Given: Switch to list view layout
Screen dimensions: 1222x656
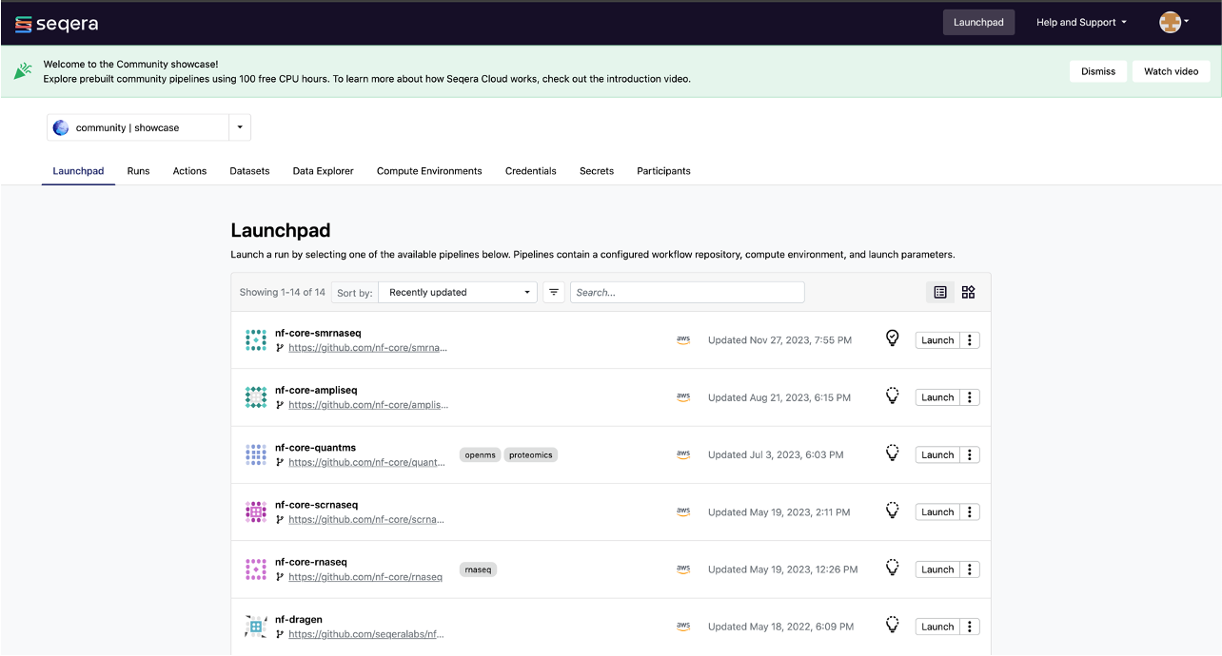Looking at the screenshot, I should pyautogui.click(x=940, y=292).
